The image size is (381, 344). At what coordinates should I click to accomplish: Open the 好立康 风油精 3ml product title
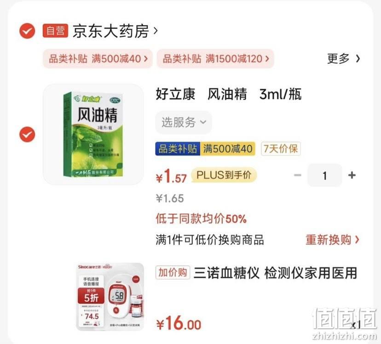[x=228, y=94]
